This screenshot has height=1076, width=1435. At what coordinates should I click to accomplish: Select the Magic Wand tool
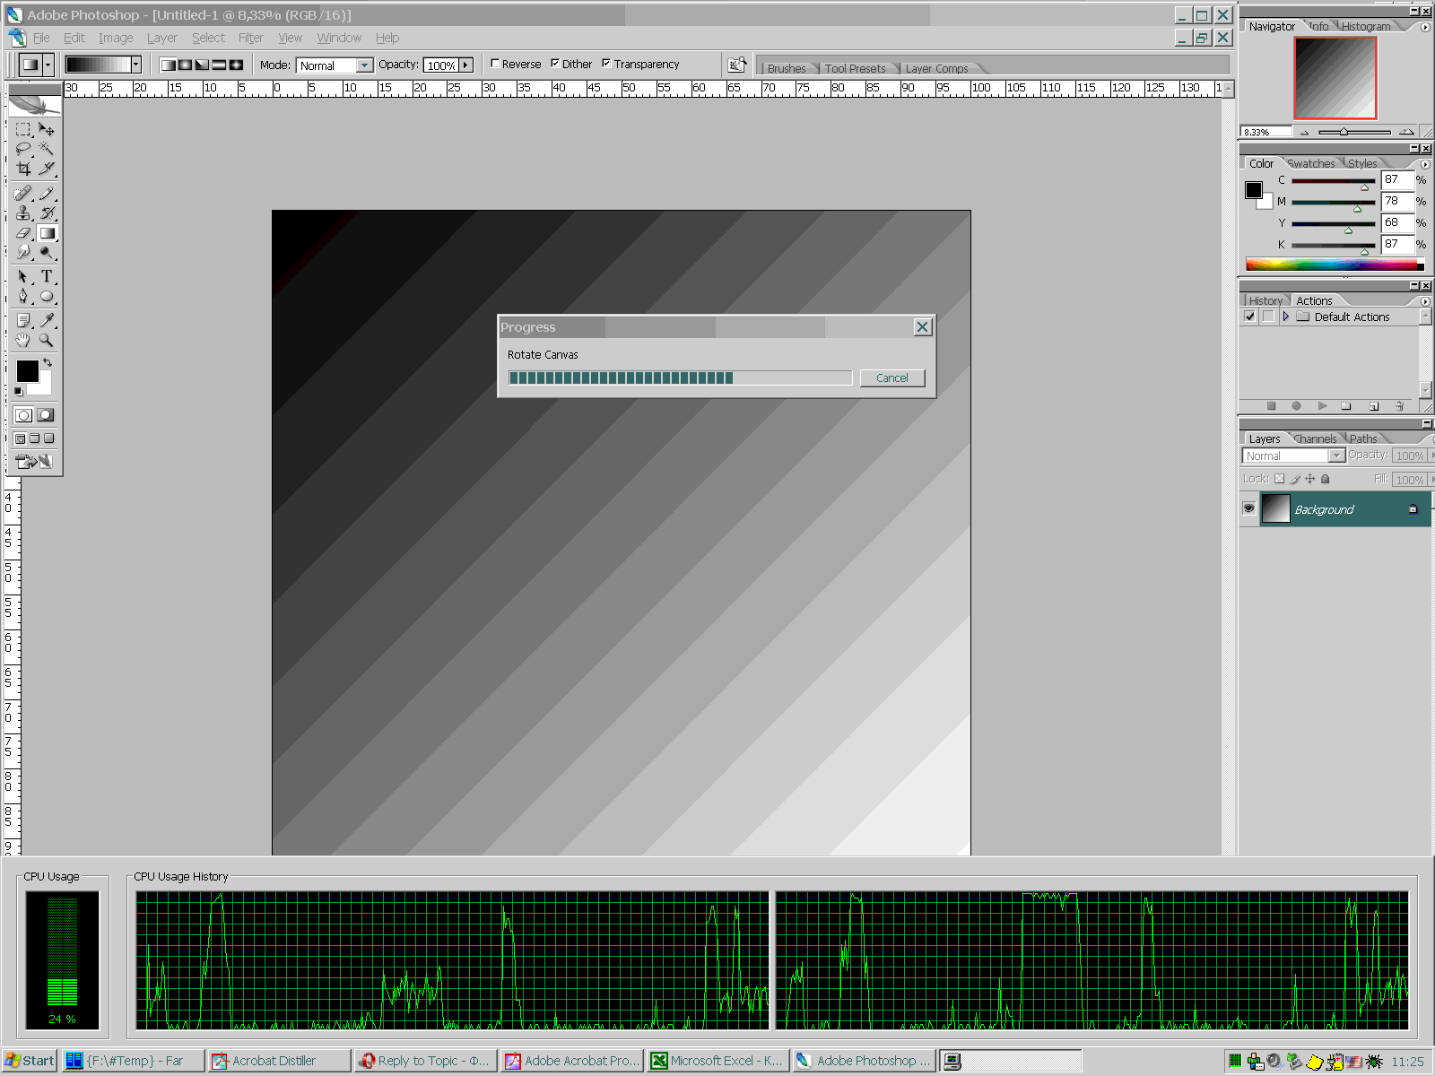(x=47, y=149)
